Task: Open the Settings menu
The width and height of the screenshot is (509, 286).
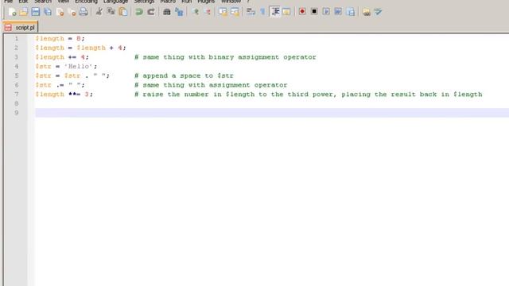Action: pos(144,2)
